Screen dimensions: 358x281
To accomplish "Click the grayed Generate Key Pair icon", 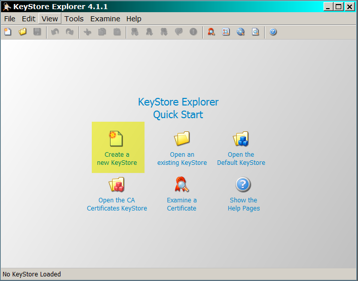I will point(135,32).
